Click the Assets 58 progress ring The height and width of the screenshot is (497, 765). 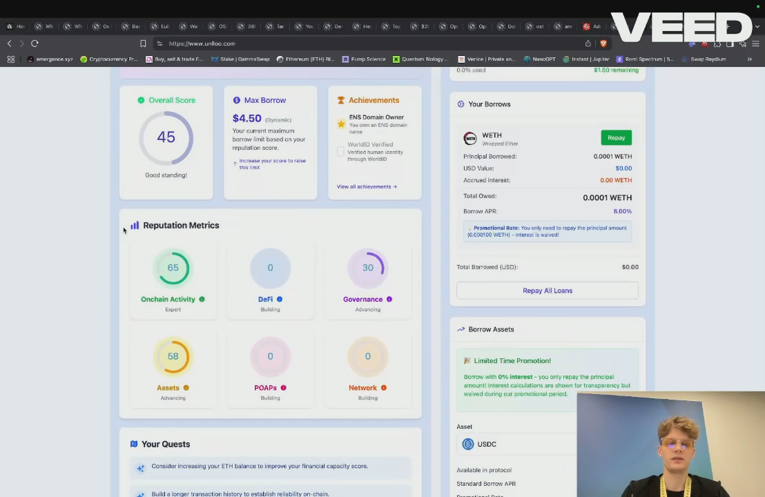tap(173, 357)
